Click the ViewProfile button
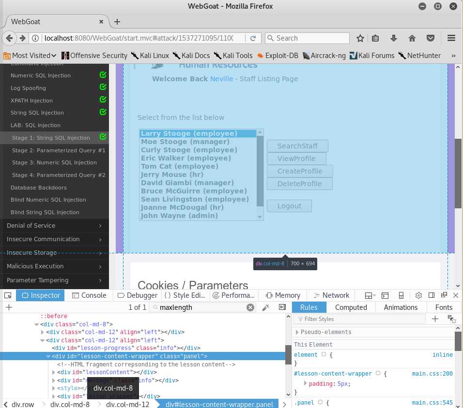The image size is (463, 408). coord(296,159)
